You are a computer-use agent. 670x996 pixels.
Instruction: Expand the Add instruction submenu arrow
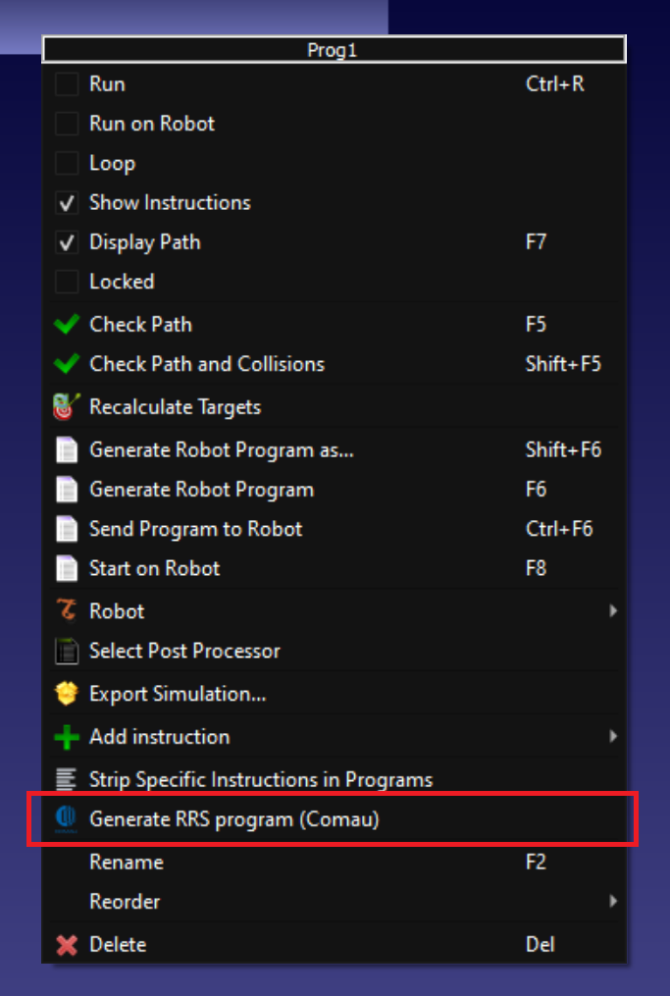point(613,736)
